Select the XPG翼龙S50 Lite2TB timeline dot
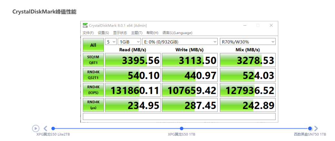Screen dimensions: 335x141 coord(53,128)
